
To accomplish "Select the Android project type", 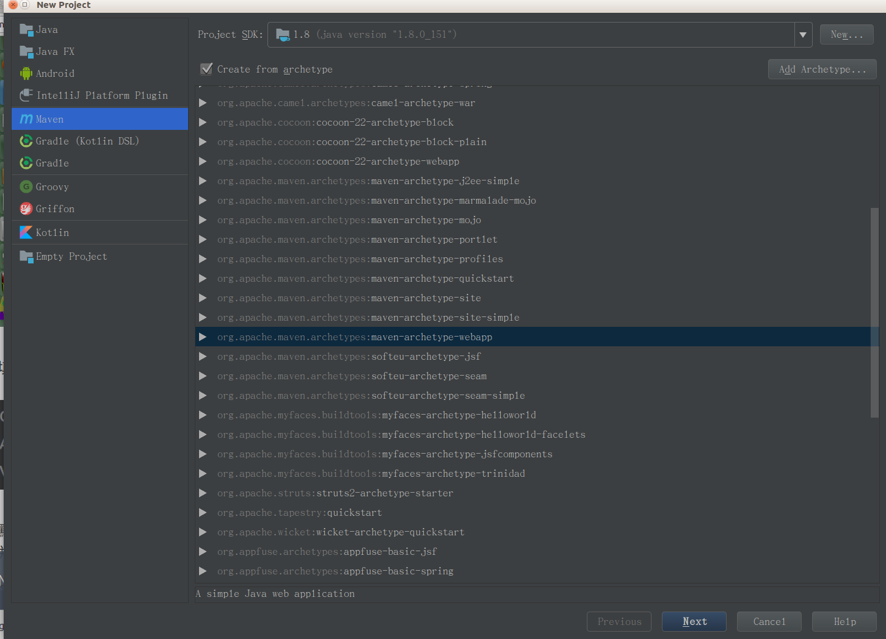I will [100, 74].
